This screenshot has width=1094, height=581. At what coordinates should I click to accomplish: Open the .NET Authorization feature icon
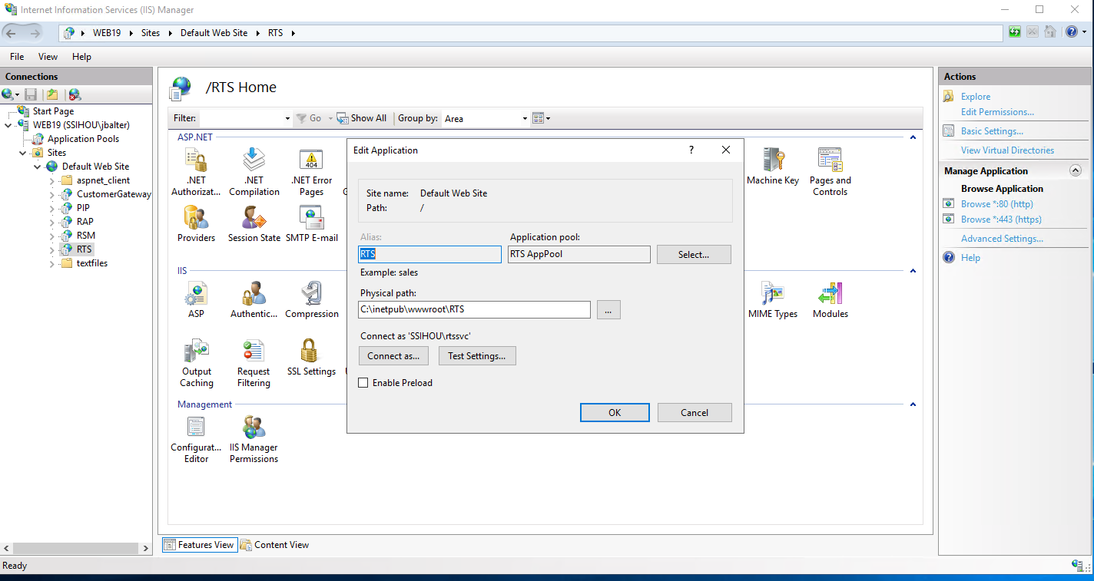tap(196, 160)
